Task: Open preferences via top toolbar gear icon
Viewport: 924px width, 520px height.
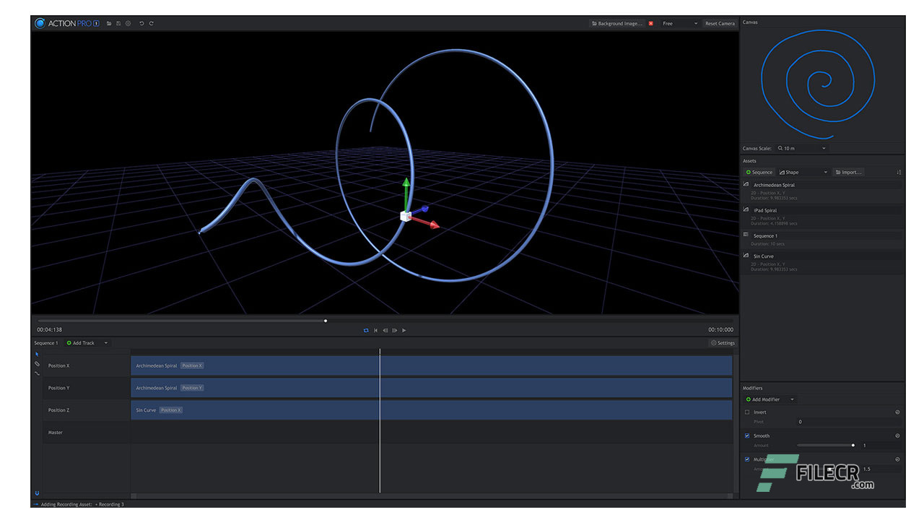Action: (x=128, y=23)
